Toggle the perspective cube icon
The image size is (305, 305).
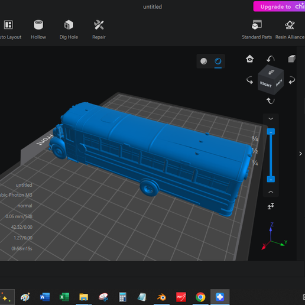click(291, 59)
